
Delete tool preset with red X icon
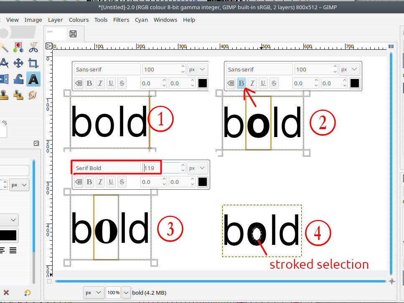point(6,293)
